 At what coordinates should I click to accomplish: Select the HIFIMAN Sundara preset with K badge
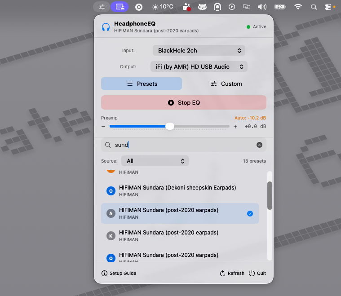pyautogui.click(x=180, y=236)
